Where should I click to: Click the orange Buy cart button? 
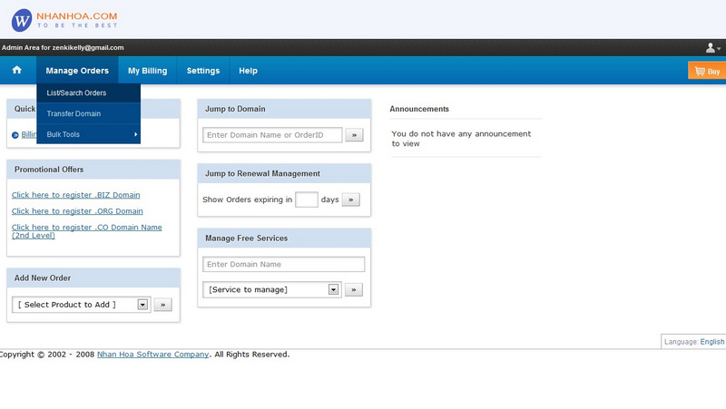click(707, 71)
